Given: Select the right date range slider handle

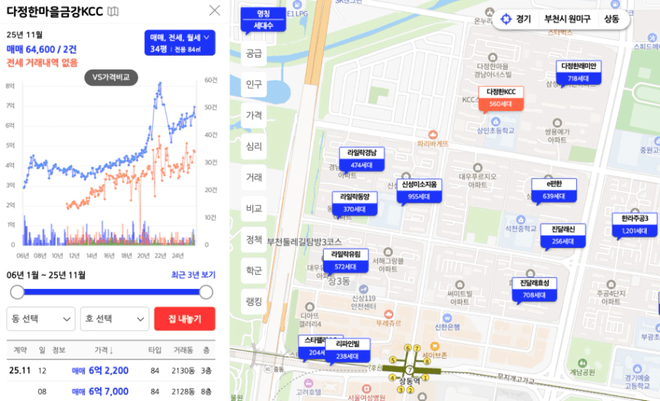Looking at the screenshot, I should (206, 293).
